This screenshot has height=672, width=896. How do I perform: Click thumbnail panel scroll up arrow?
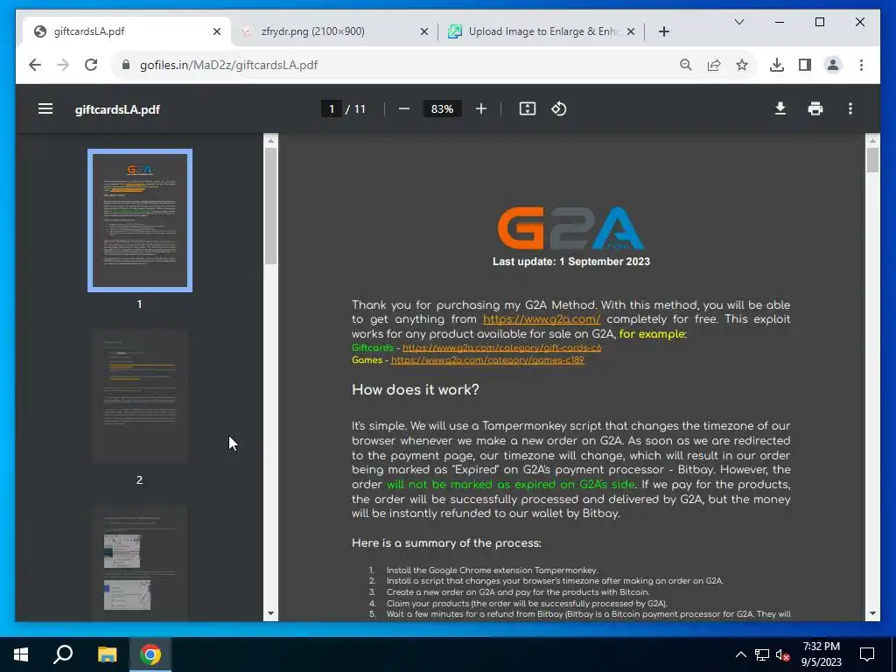[x=271, y=141]
